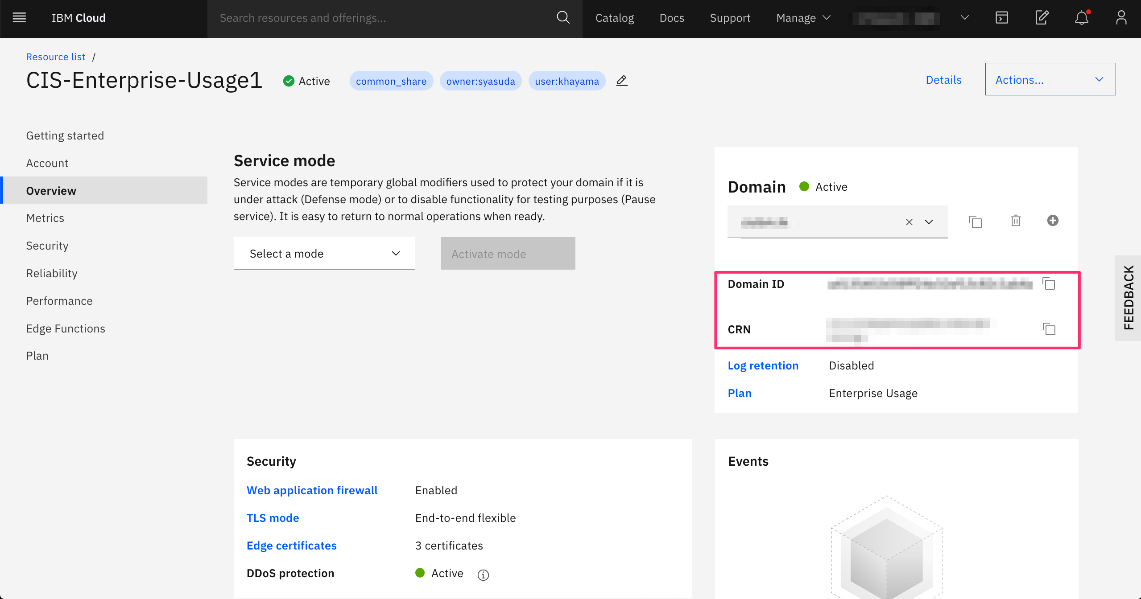Open the notifications bell
This screenshot has width=1141, height=599.
(1081, 18)
